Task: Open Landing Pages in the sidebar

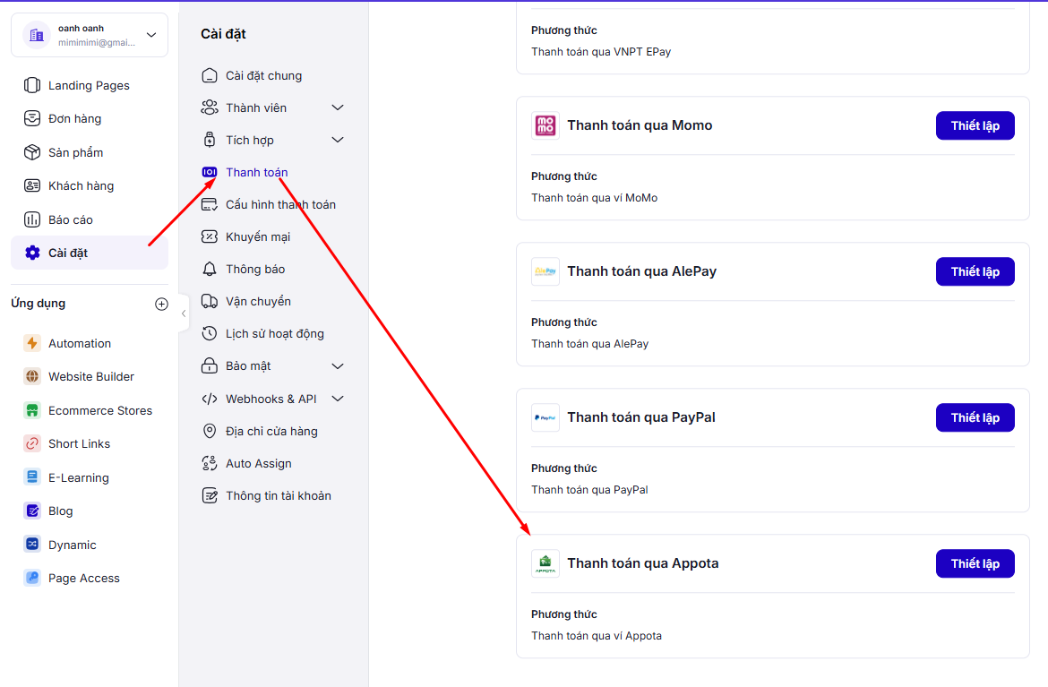Action: point(89,85)
